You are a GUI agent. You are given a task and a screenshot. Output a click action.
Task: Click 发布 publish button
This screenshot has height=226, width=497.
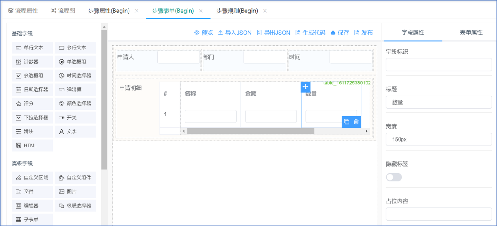(363, 33)
